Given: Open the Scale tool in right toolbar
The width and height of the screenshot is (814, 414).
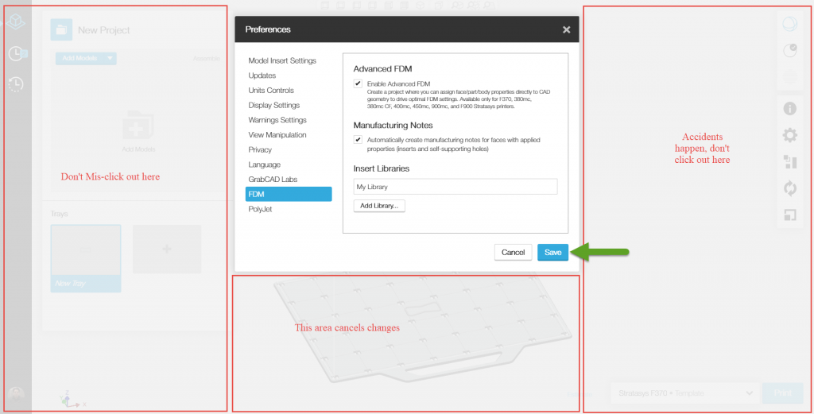Looking at the screenshot, I should [x=789, y=215].
